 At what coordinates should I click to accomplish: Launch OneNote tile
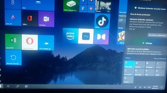[46, 19]
